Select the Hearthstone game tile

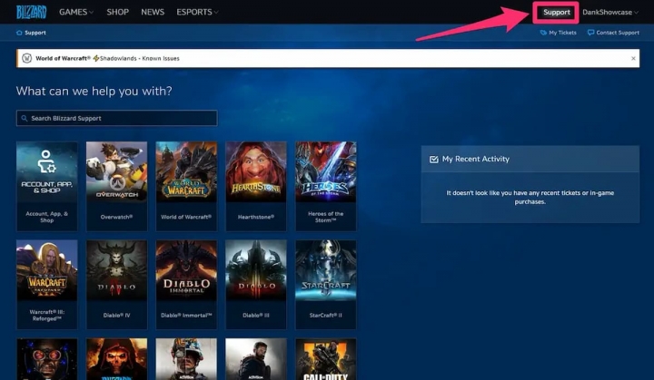pyautogui.click(x=256, y=186)
